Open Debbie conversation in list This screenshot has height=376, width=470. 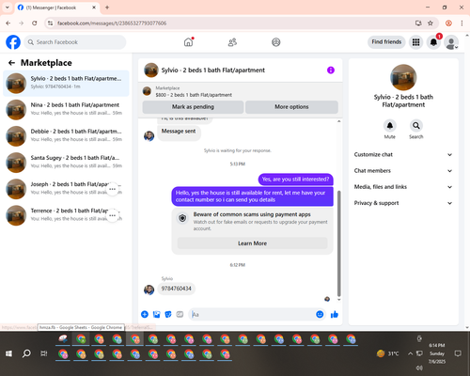tap(66, 136)
